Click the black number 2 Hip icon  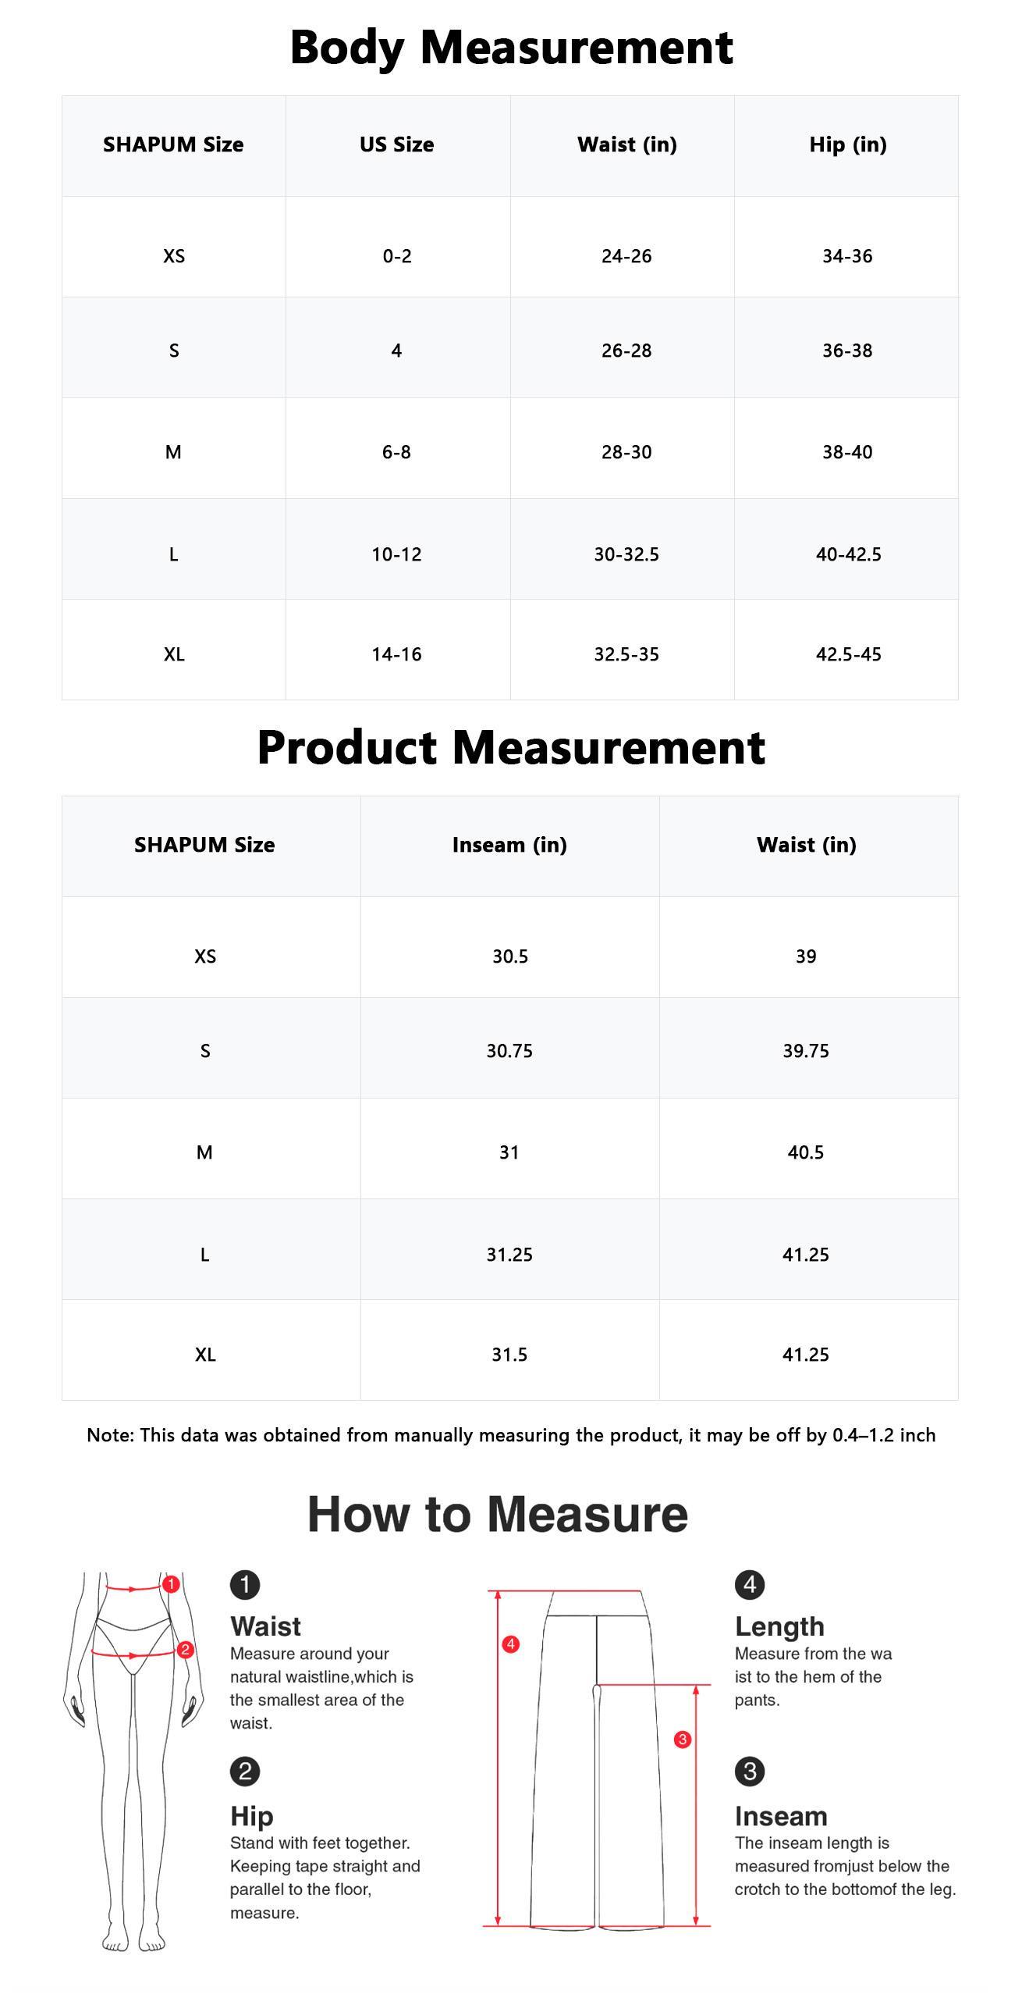(245, 1772)
